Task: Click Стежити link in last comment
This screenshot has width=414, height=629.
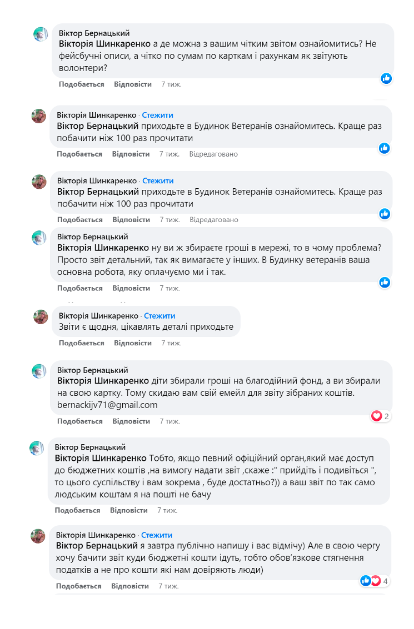Action: (157, 535)
